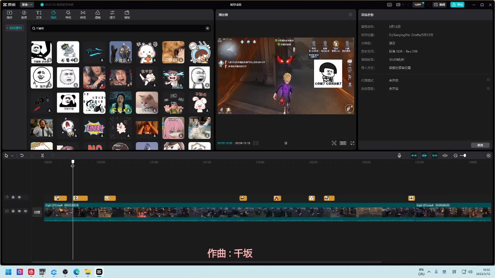
Task: Select the 稳住 text sticker
Action: tap(94, 128)
